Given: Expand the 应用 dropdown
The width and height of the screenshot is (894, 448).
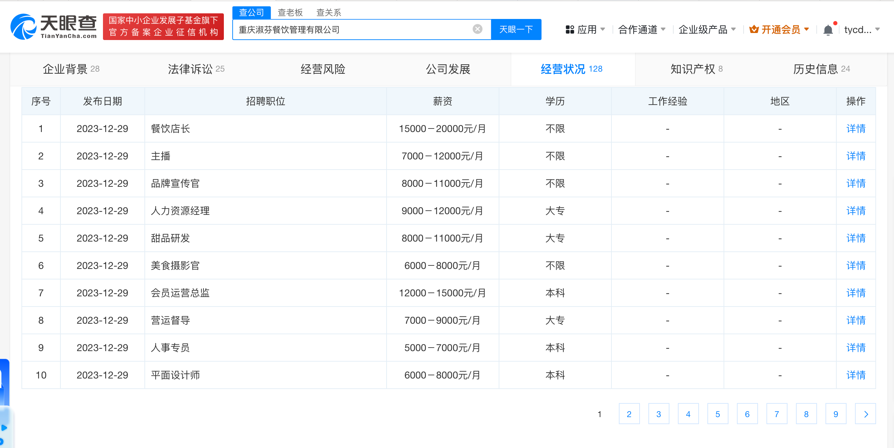Looking at the screenshot, I should (603, 29).
